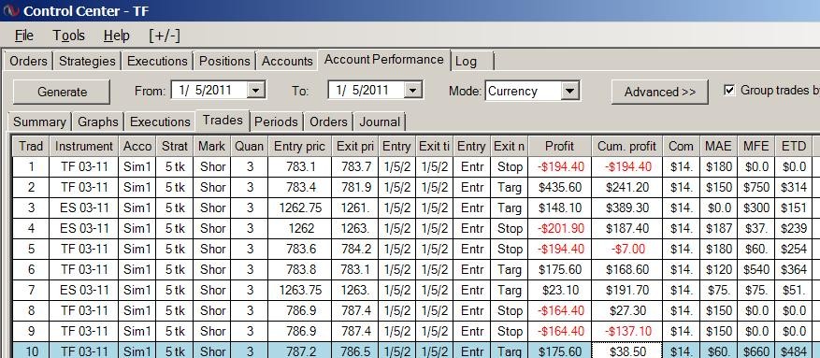Switch to the Summary sub-tab
The image size is (820, 358).
39,122
